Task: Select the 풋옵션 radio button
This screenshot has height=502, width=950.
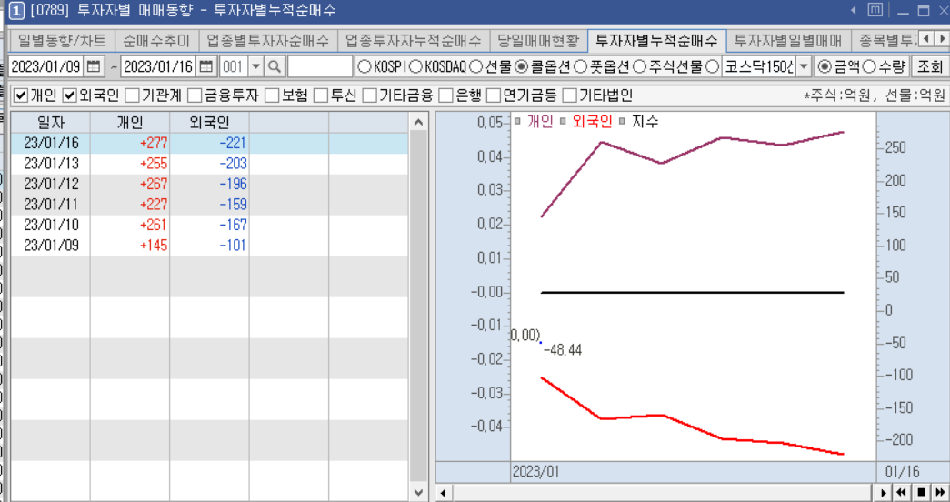Action: [x=580, y=66]
